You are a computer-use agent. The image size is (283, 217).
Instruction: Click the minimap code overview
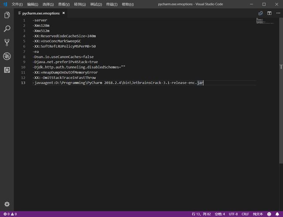click(265, 21)
